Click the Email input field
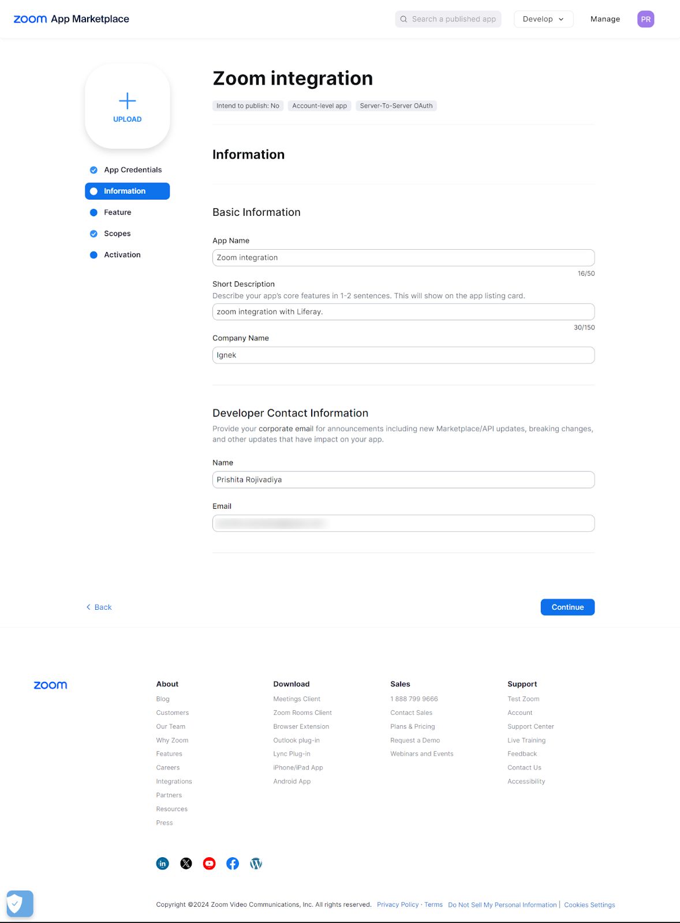Viewport: 680px width, 923px height. point(403,523)
